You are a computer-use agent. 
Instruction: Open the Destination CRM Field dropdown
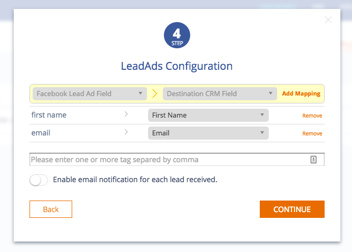coord(220,93)
